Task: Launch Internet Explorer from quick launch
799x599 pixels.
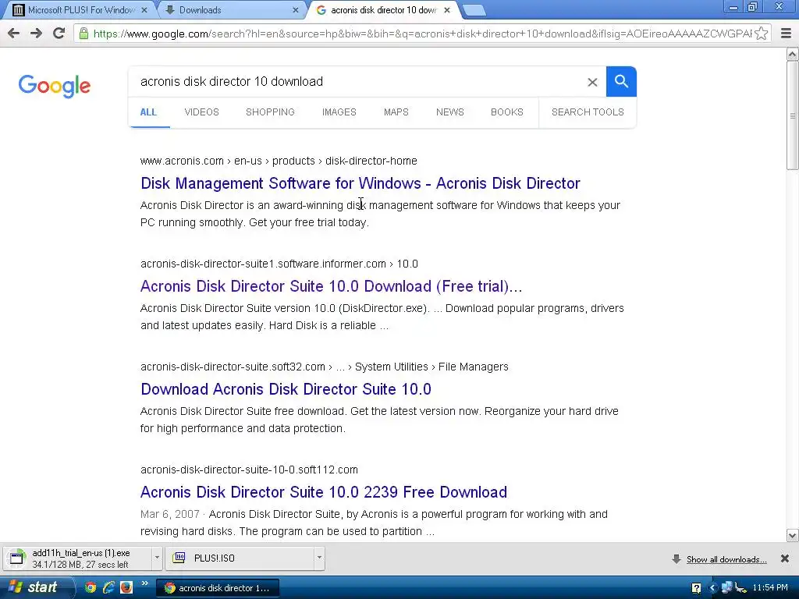Action: click(108, 588)
